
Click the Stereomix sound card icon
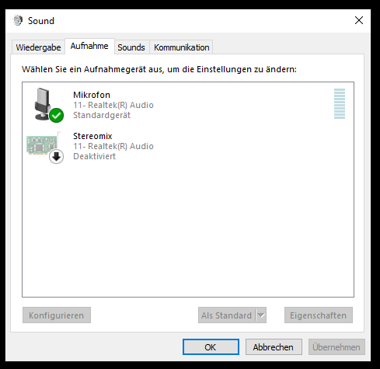pyautogui.click(x=41, y=145)
